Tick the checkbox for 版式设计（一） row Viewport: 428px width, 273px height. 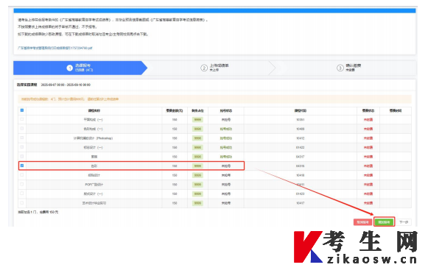[x=22, y=194]
